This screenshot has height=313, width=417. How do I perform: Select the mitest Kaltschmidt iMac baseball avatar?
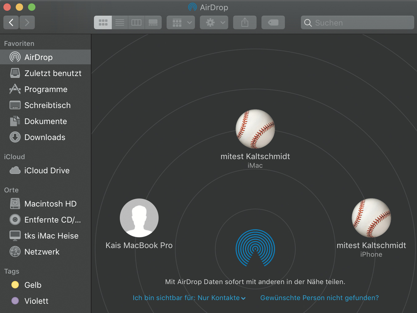[x=255, y=129]
